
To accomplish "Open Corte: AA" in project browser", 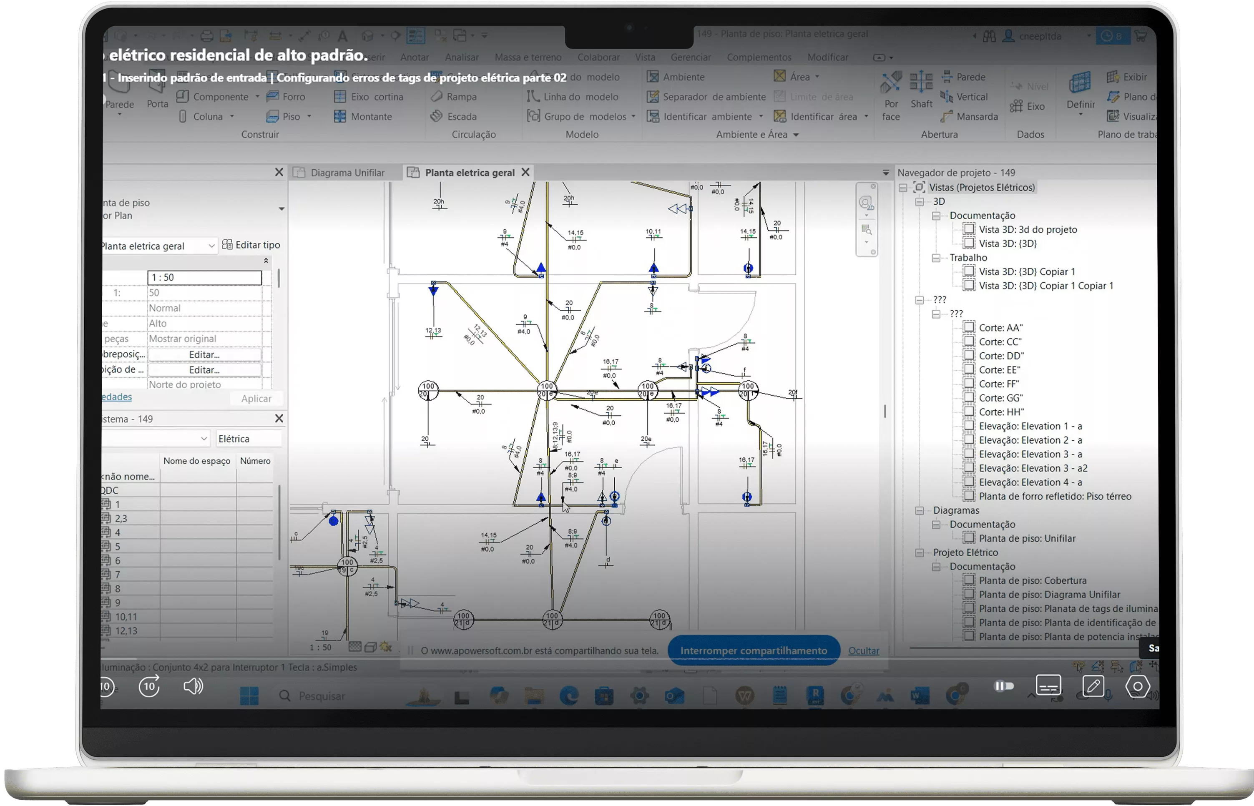I will 1000,328.
